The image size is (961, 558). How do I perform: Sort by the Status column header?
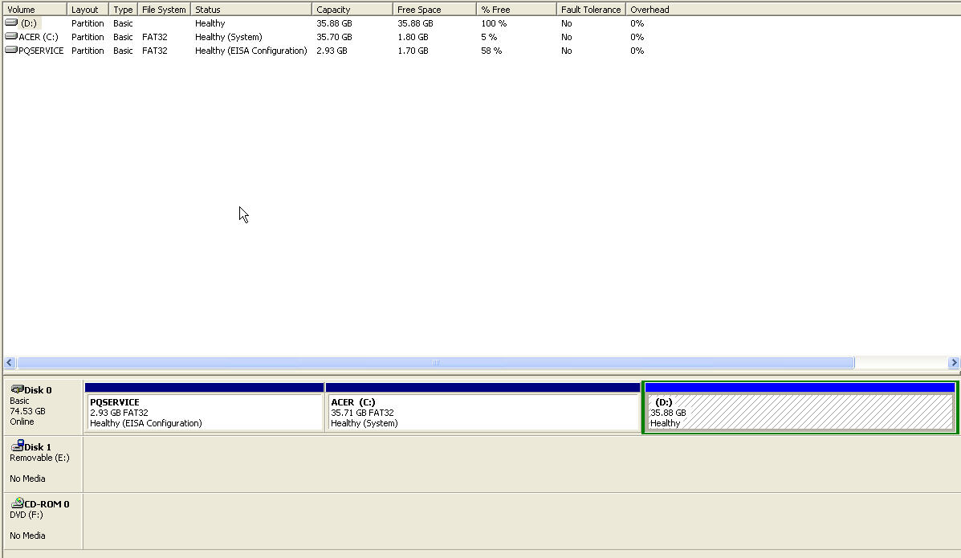click(x=251, y=9)
